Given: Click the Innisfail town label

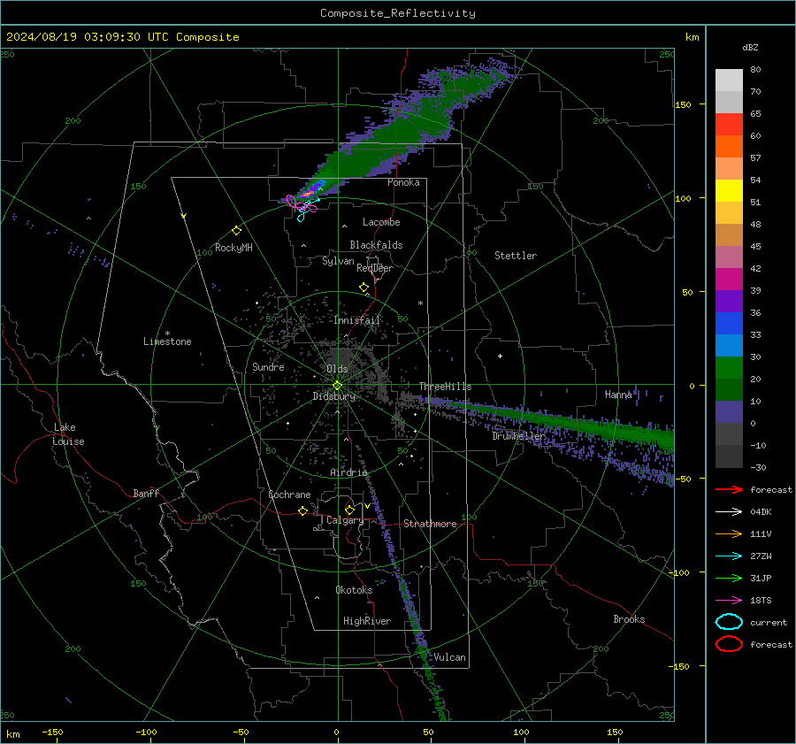Looking at the screenshot, I should pos(356,320).
